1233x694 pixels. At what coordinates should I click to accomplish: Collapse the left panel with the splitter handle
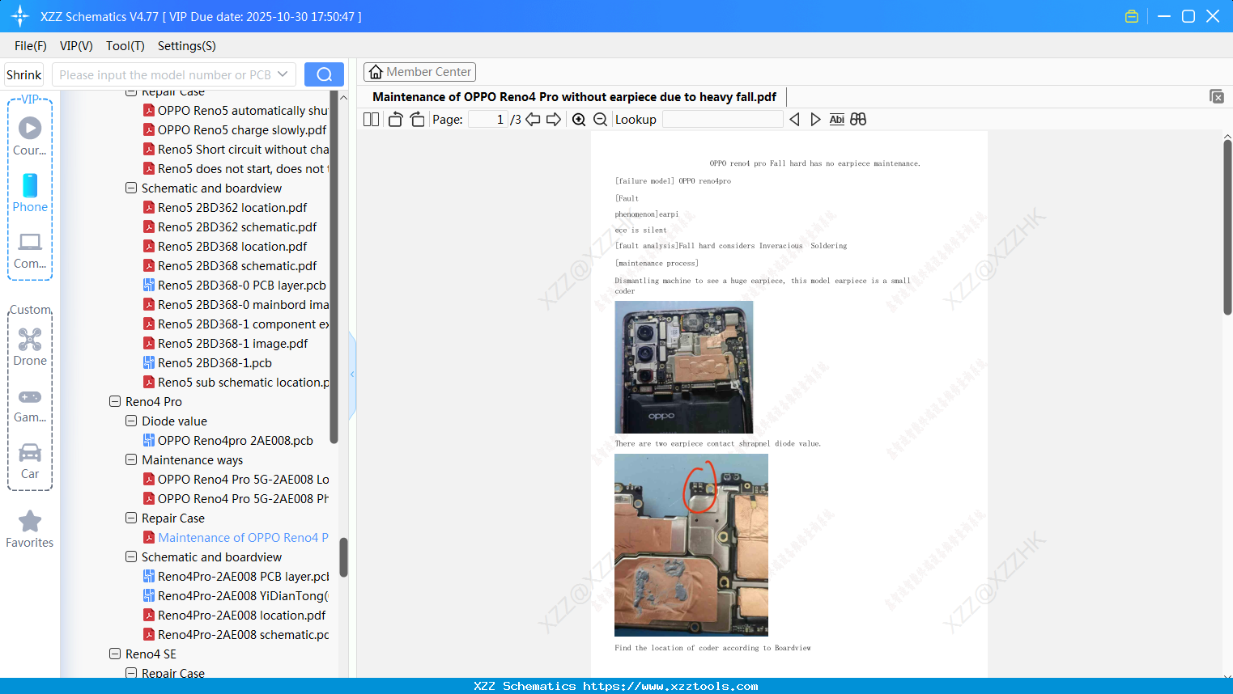click(352, 375)
